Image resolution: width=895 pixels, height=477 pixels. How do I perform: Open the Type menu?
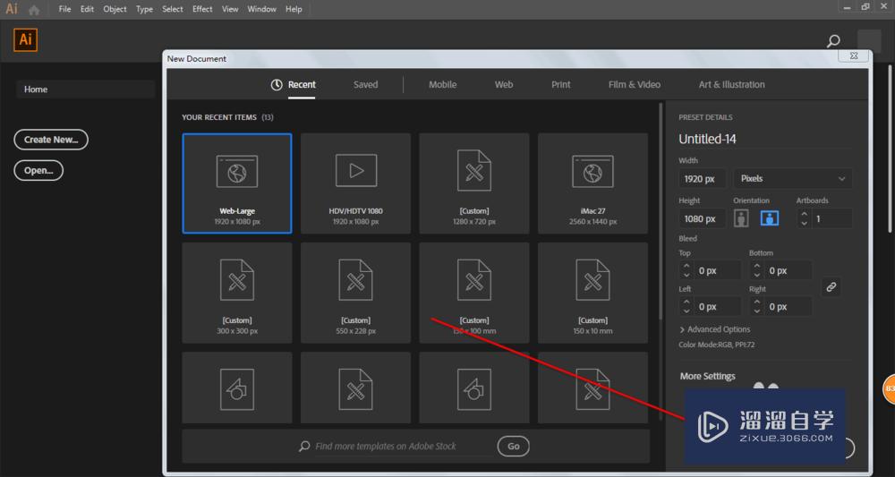[x=144, y=9]
